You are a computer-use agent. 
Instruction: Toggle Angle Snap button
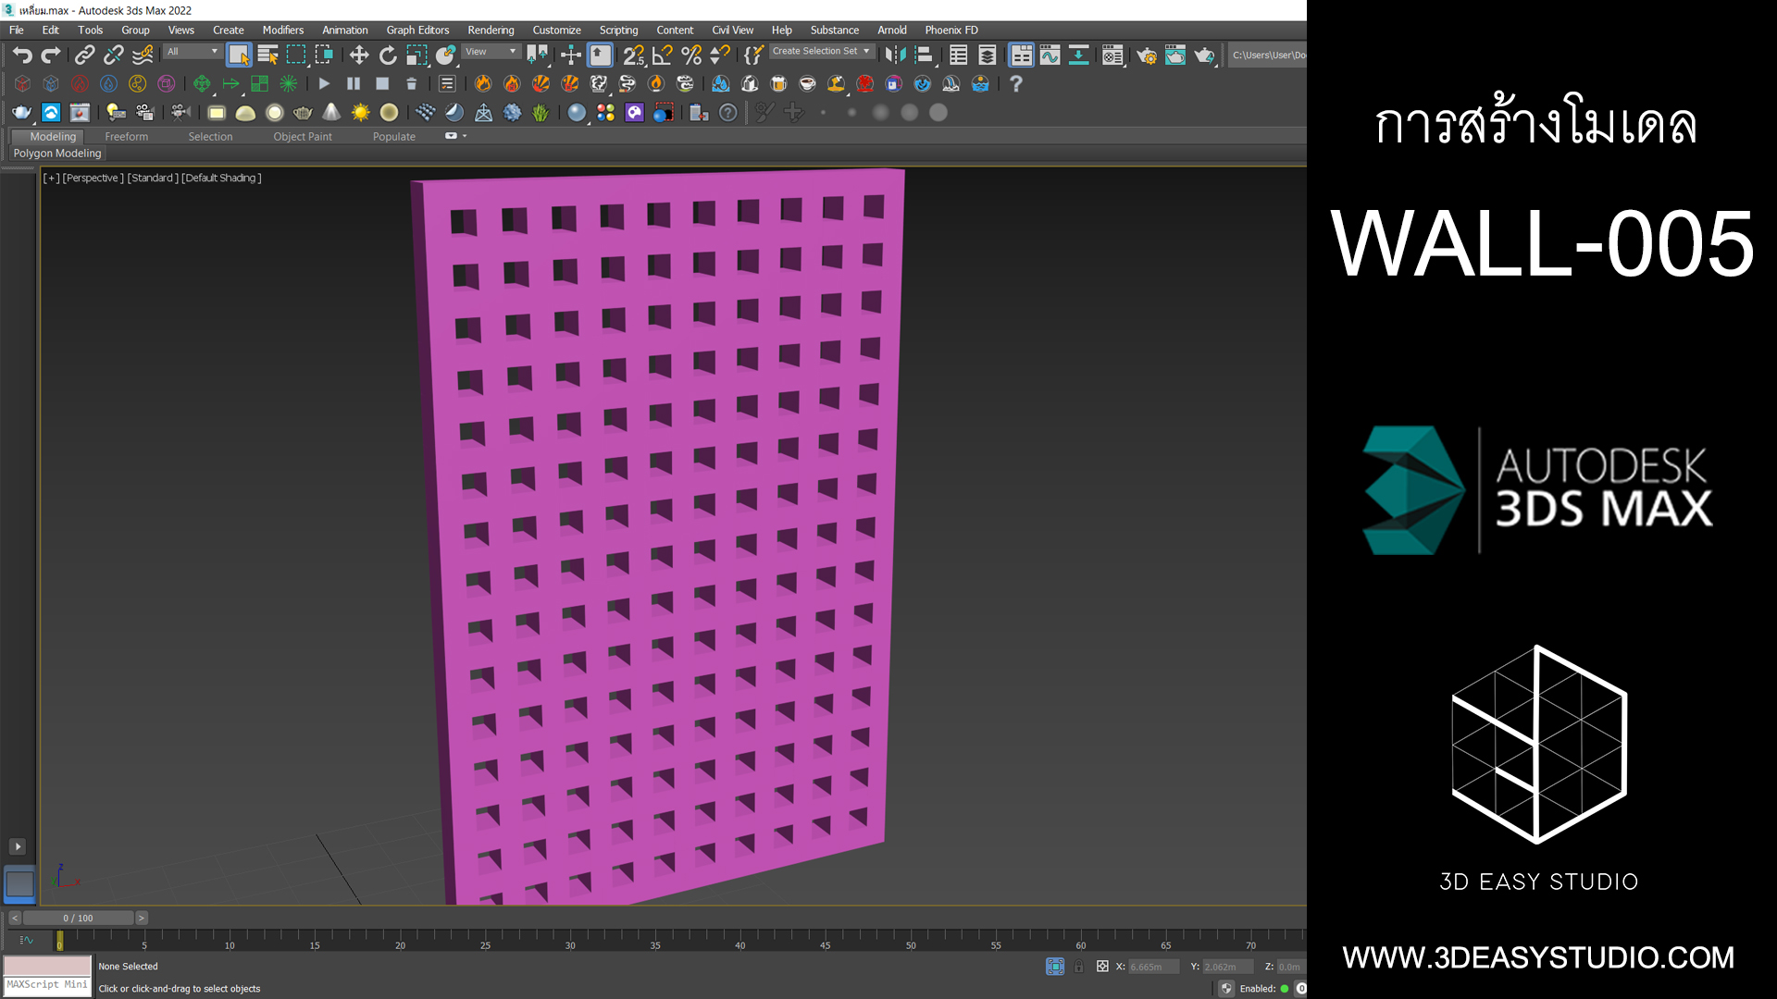(662, 55)
